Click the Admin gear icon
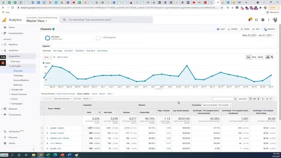This screenshot has height=158, width=281. 5,144
